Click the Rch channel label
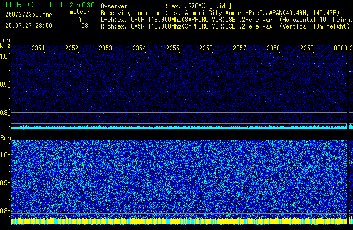353x230 pixels. pos(6,138)
